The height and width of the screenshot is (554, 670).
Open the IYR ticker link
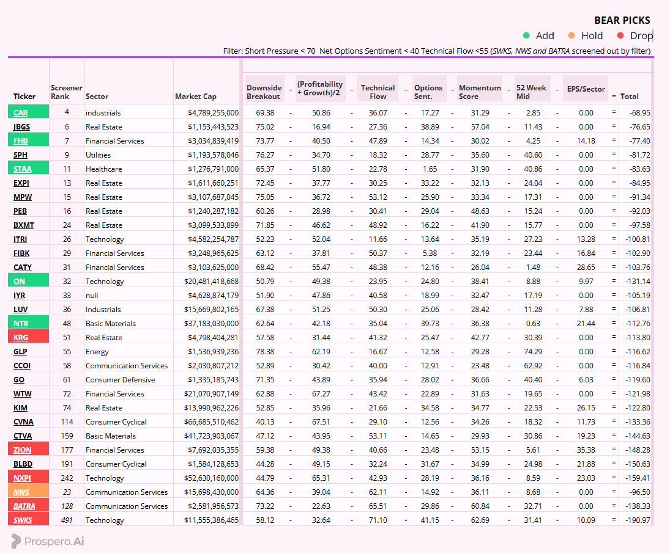click(x=19, y=296)
